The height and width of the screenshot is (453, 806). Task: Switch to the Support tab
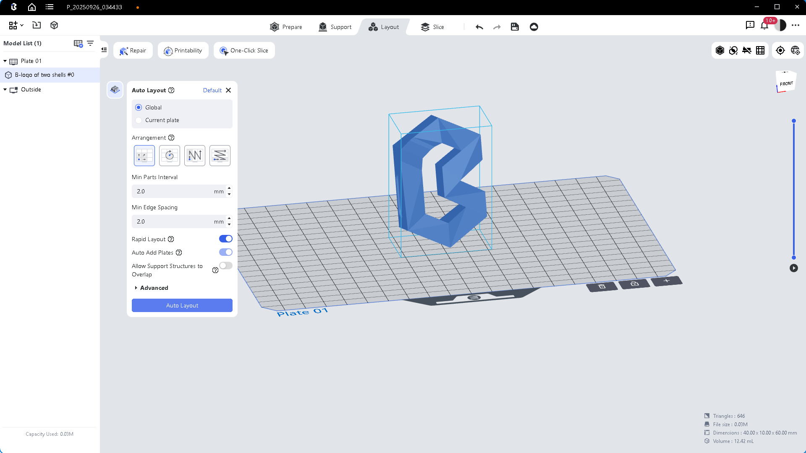point(335,27)
